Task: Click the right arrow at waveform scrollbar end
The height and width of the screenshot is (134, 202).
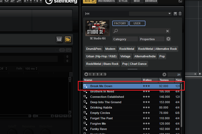Action: click(x=30, y=116)
